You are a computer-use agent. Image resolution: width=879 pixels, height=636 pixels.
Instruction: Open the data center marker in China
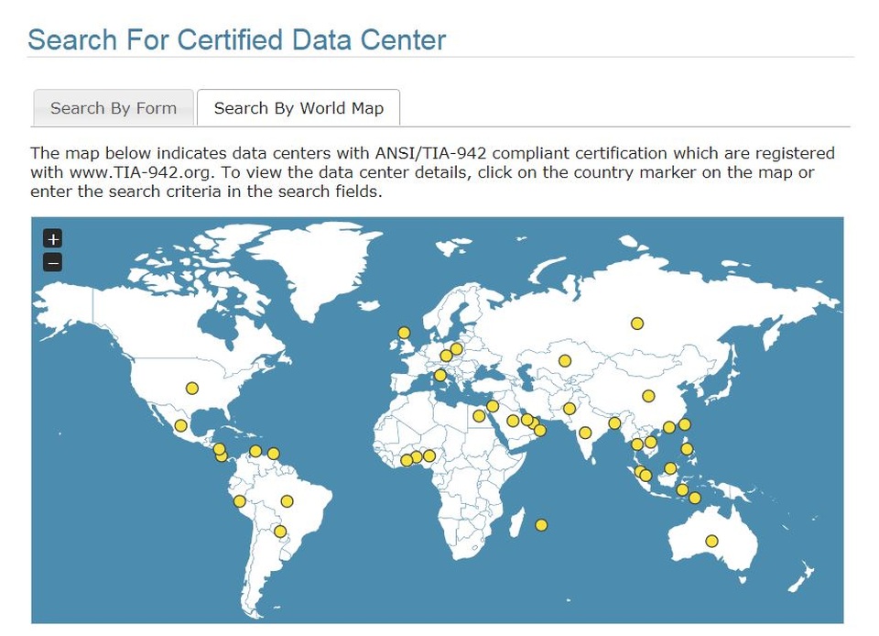click(x=648, y=397)
